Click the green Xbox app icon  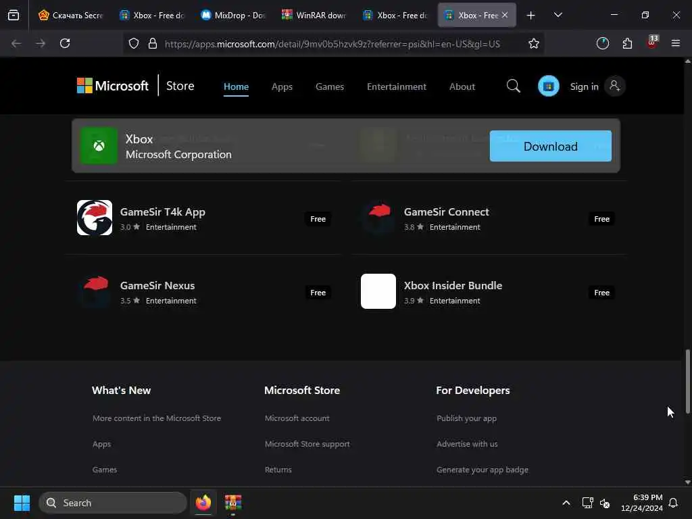pos(99,146)
